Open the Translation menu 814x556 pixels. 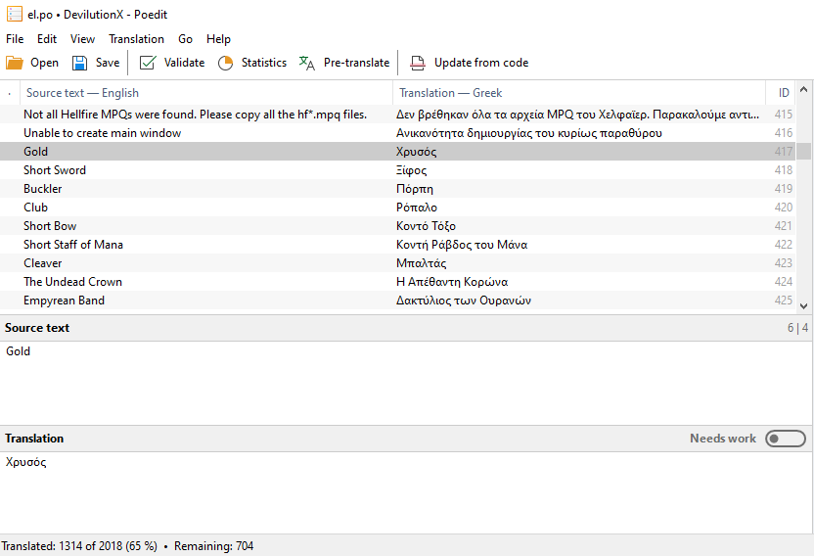click(x=136, y=39)
